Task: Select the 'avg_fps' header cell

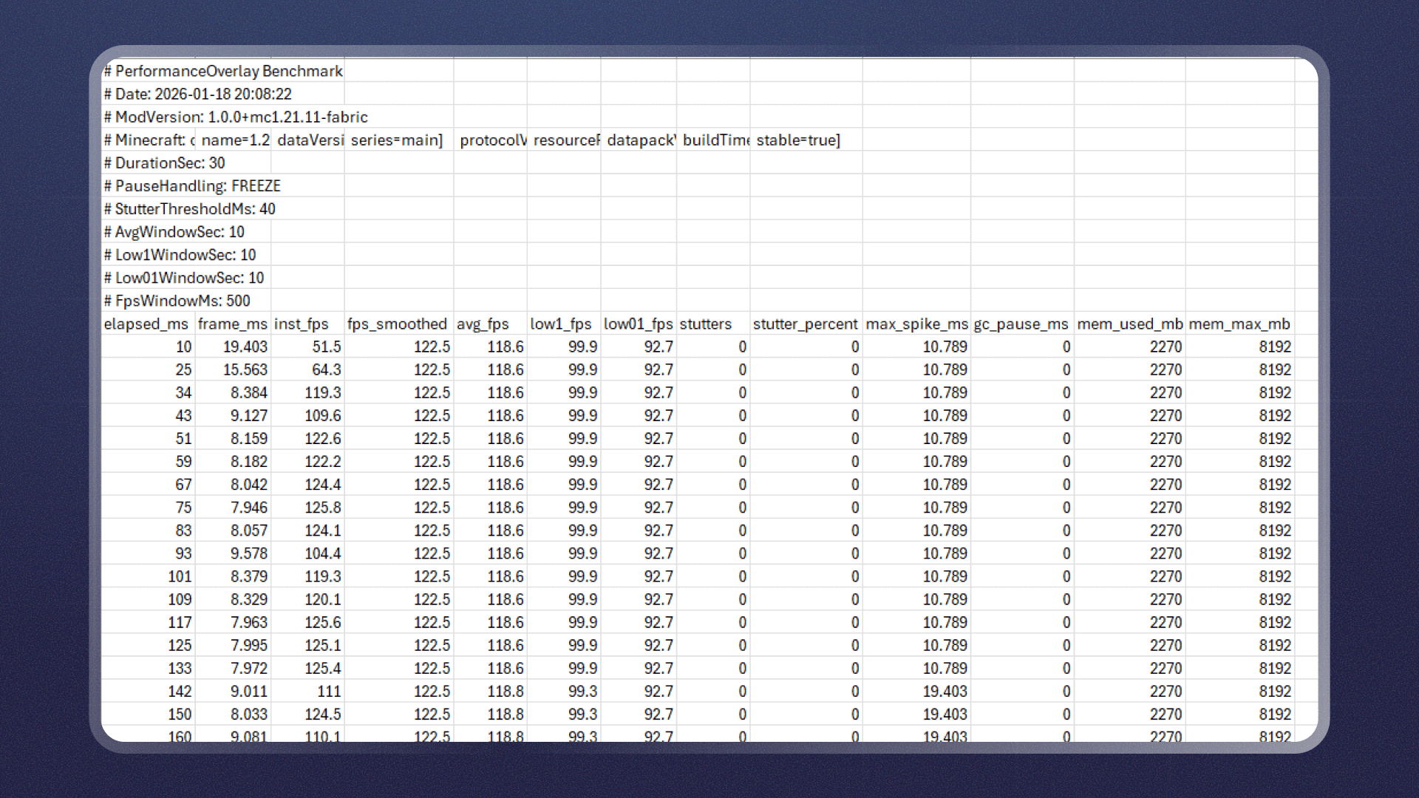Action: pyautogui.click(x=490, y=324)
